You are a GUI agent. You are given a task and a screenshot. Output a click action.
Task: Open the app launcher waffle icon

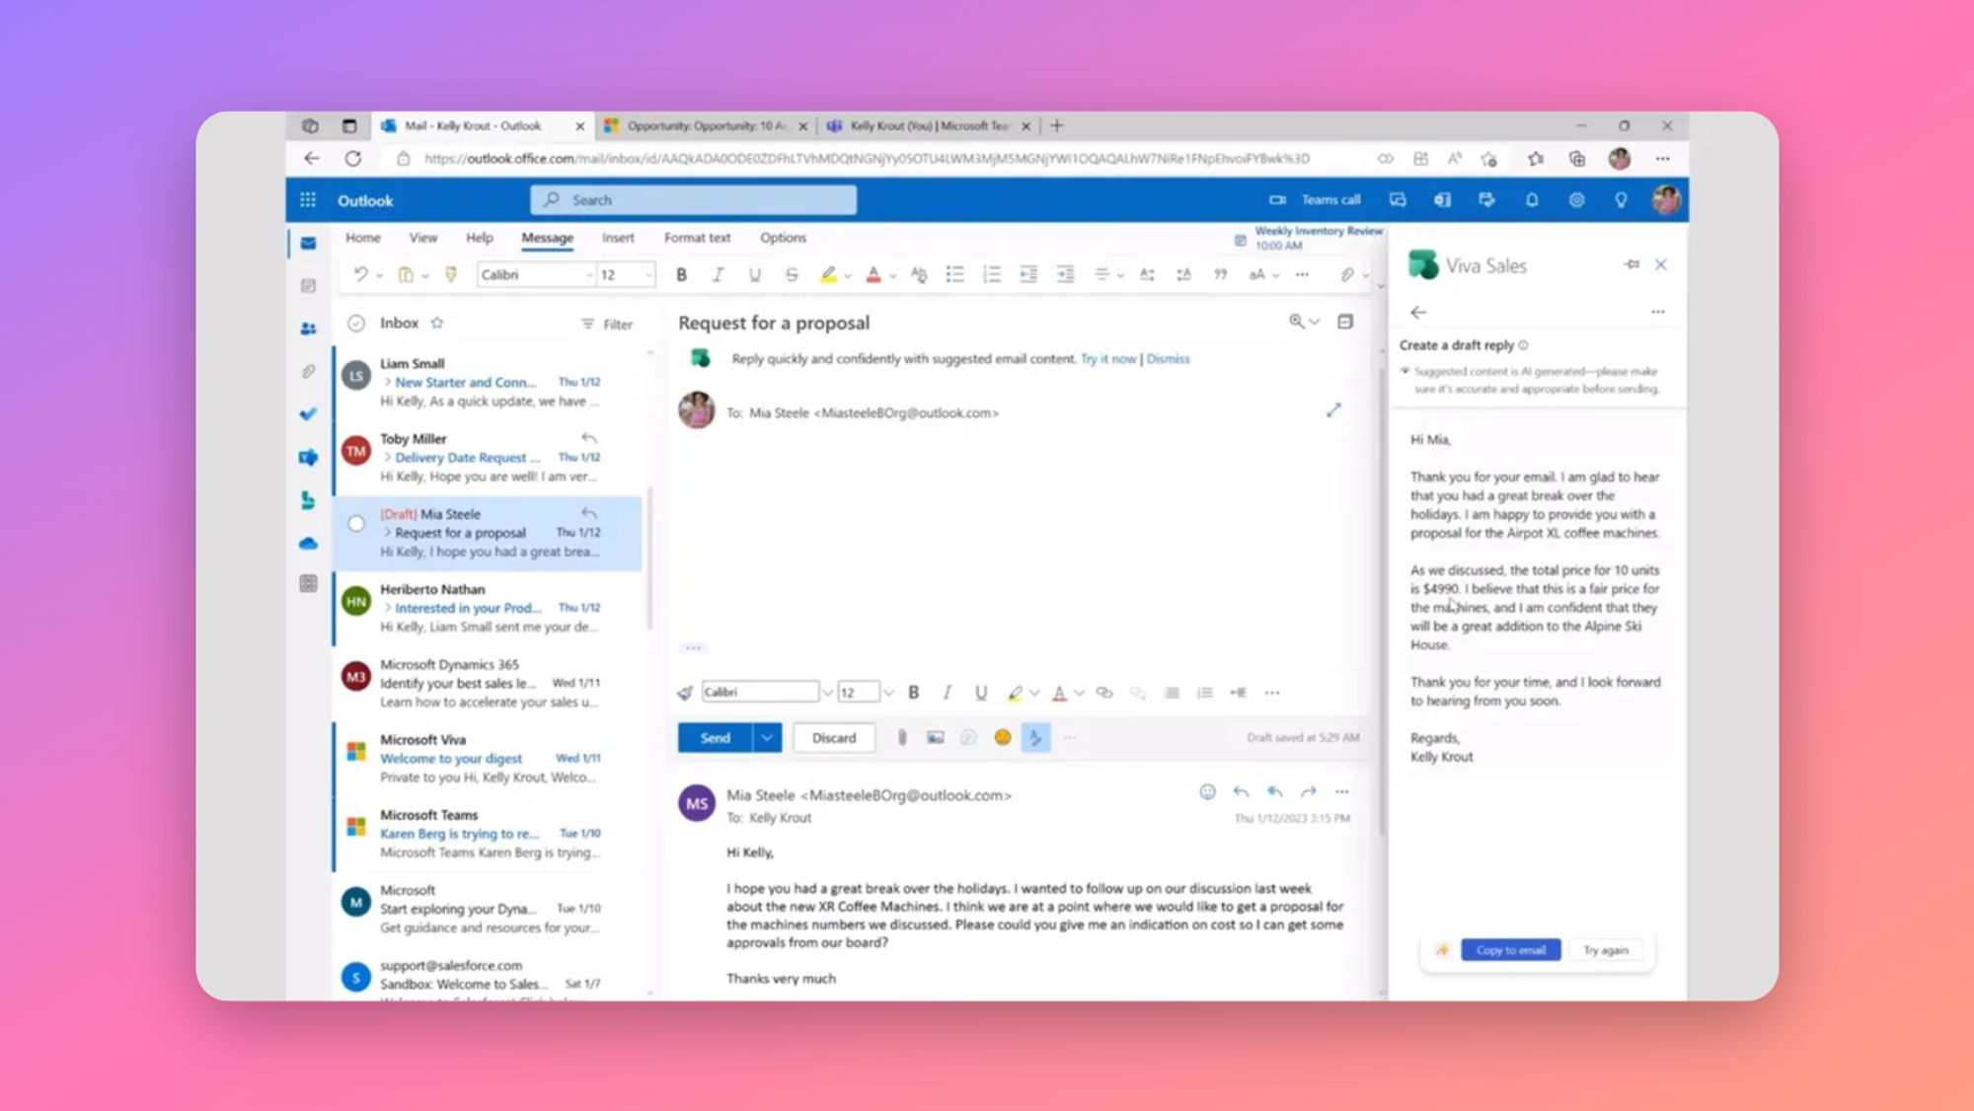(308, 200)
